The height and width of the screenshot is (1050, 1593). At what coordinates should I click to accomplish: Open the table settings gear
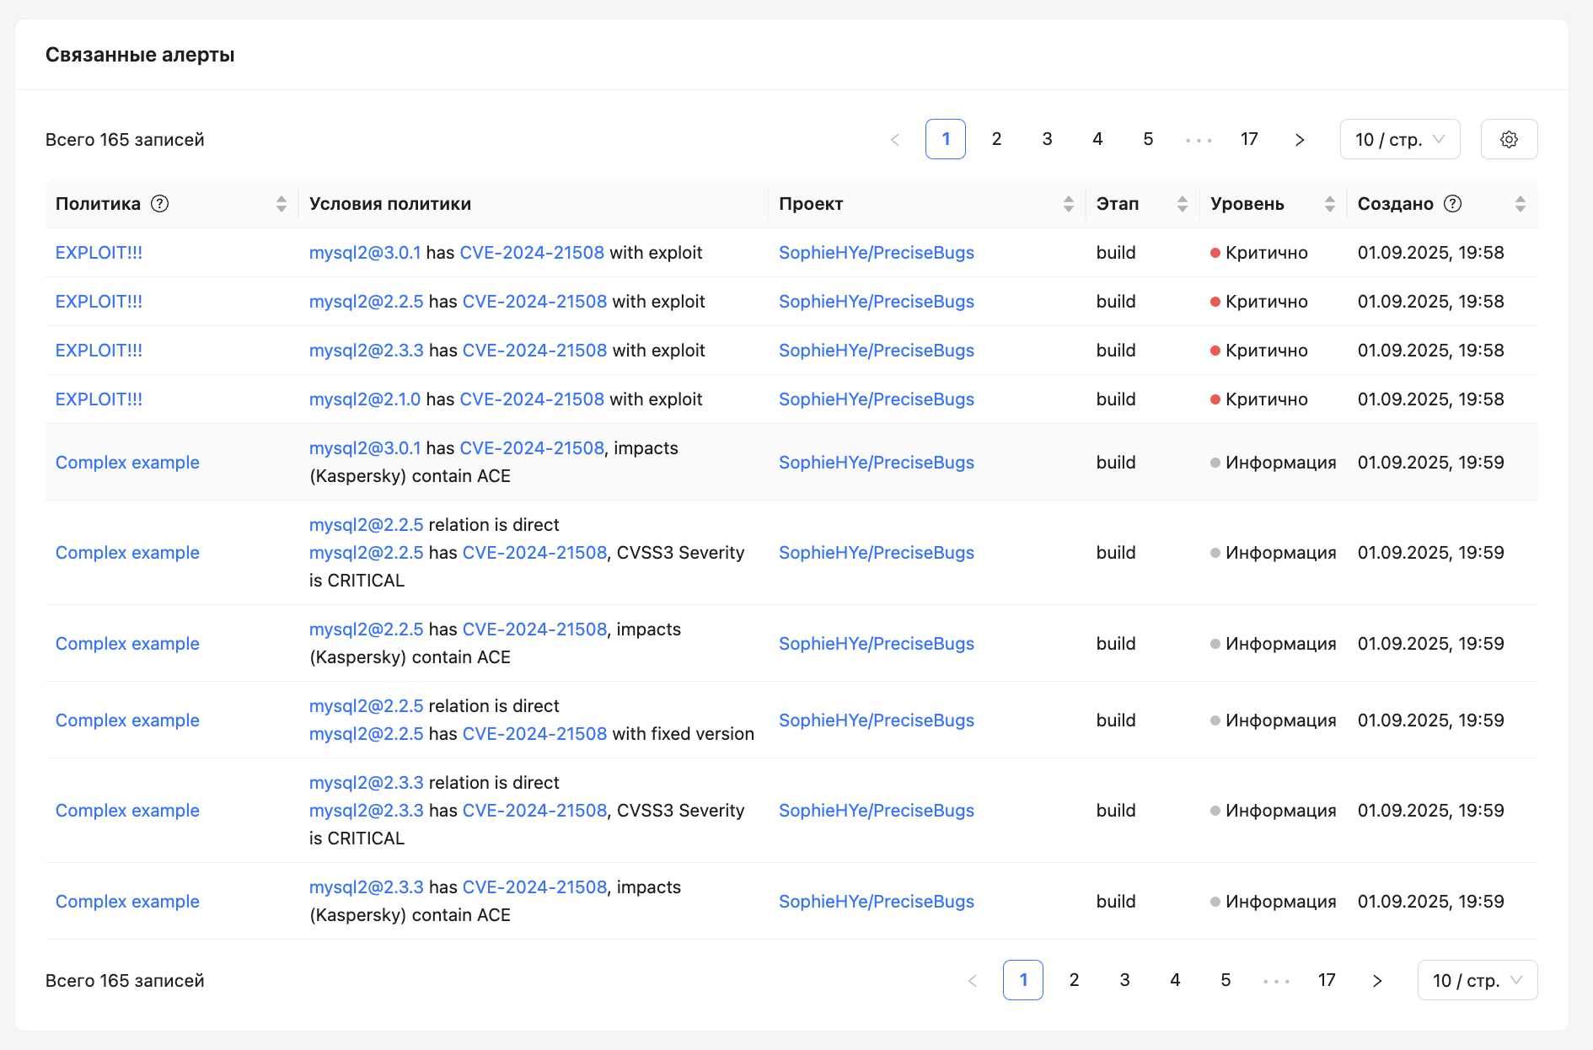pyautogui.click(x=1509, y=138)
